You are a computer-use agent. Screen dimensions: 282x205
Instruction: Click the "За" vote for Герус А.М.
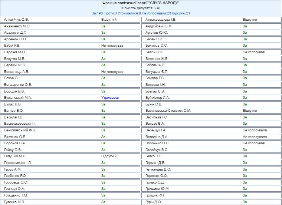coord(103,169)
